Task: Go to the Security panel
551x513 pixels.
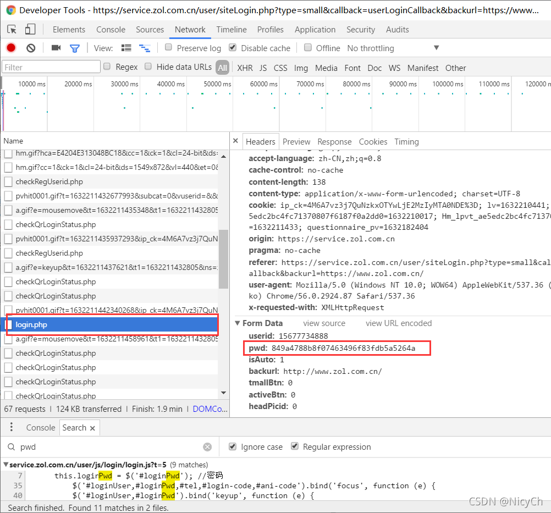Action: click(361, 30)
